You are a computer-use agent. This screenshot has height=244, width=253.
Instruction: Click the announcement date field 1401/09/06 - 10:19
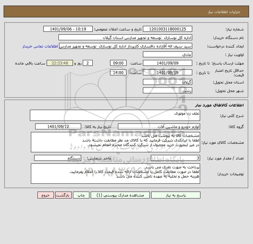click(68, 29)
